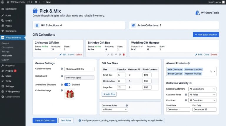This screenshot has height=126, width=226.
Task: Click the Pick & Mix gift icon
Action: (35, 11)
